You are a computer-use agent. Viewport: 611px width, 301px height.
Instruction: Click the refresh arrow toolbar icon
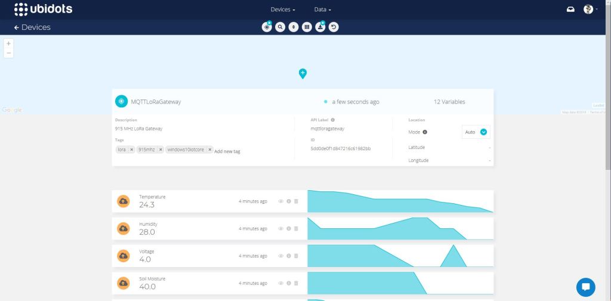tap(334, 27)
